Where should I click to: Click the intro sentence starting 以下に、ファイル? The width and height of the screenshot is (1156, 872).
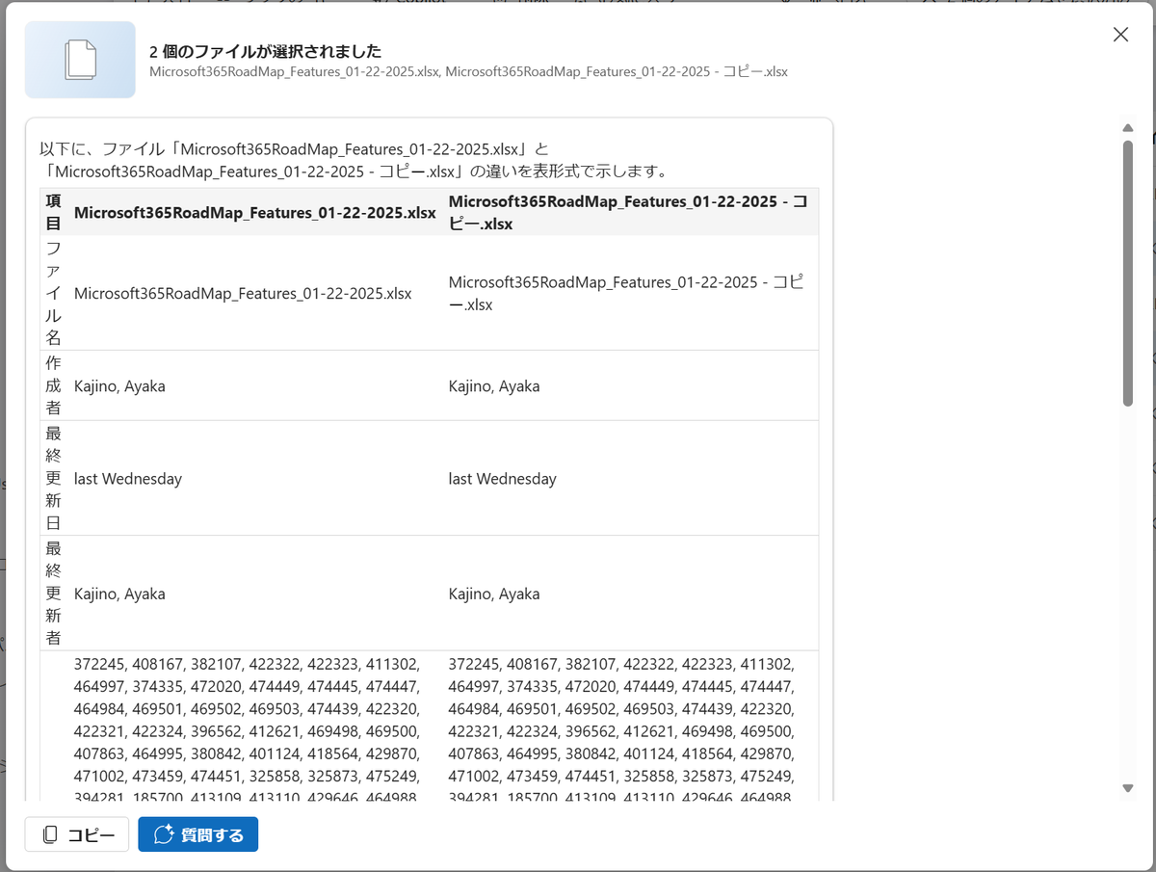[x=355, y=160]
